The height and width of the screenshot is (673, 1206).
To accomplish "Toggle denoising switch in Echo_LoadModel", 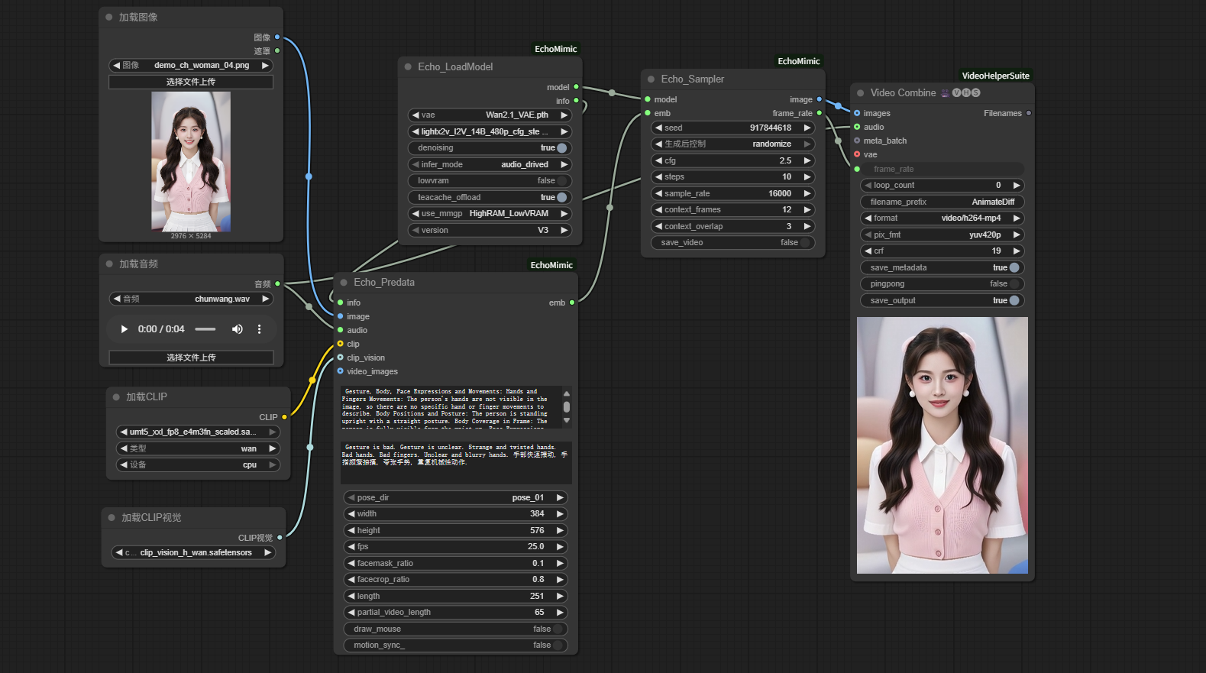I will tap(562, 148).
